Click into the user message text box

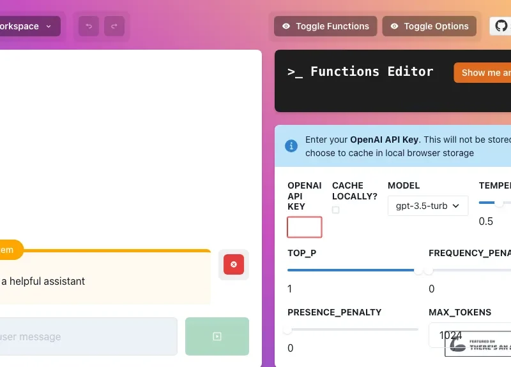tap(86, 336)
